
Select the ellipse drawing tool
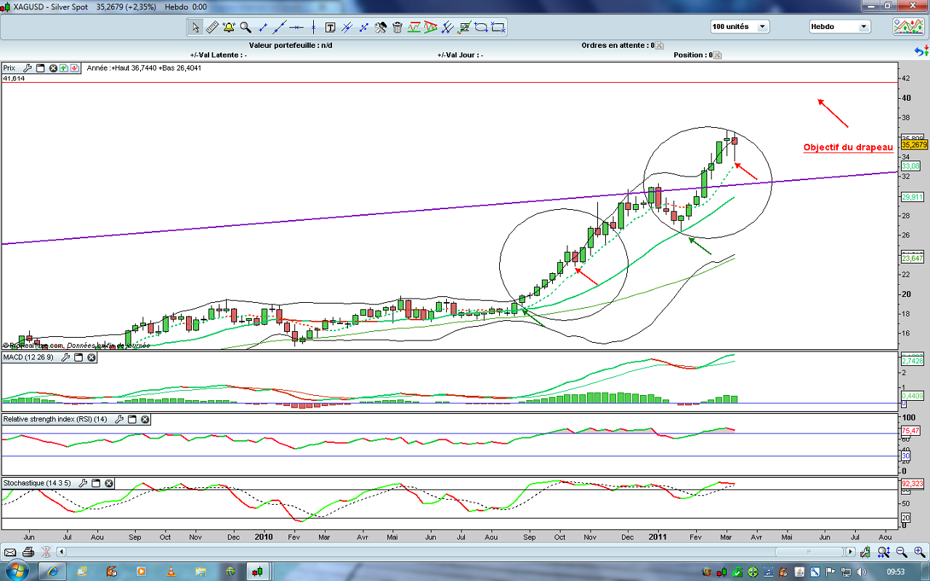click(x=481, y=28)
